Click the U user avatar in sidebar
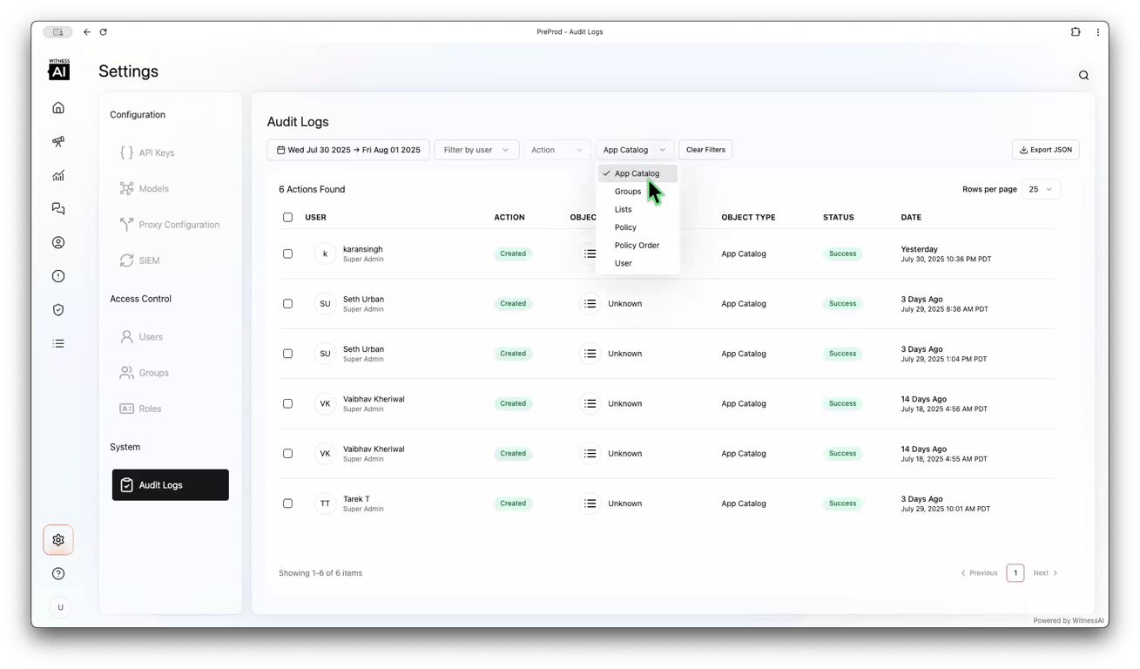1140x669 pixels. (60, 607)
